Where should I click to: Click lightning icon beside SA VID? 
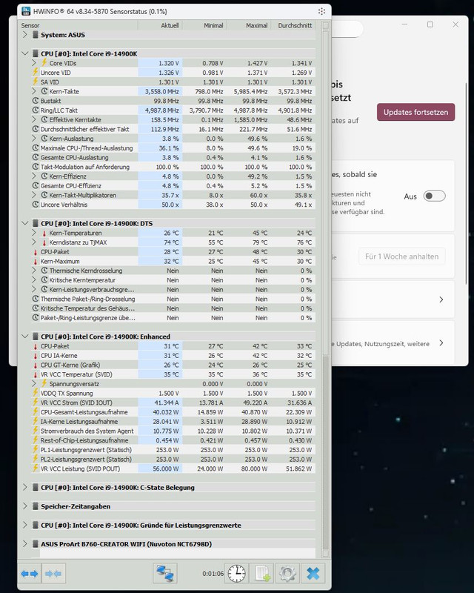(35, 82)
